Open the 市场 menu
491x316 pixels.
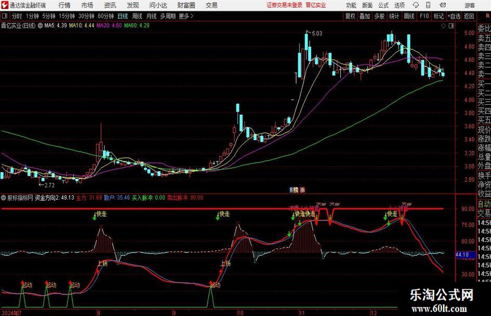click(x=87, y=5)
